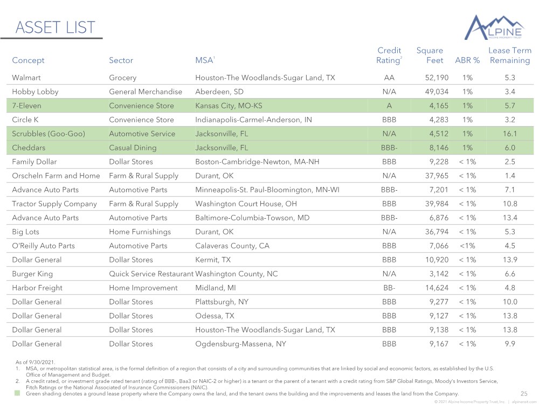Image resolution: width=539 pixels, height=404 pixels.
Task: Select the 52,190 square feet value
Action: [437, 78]
